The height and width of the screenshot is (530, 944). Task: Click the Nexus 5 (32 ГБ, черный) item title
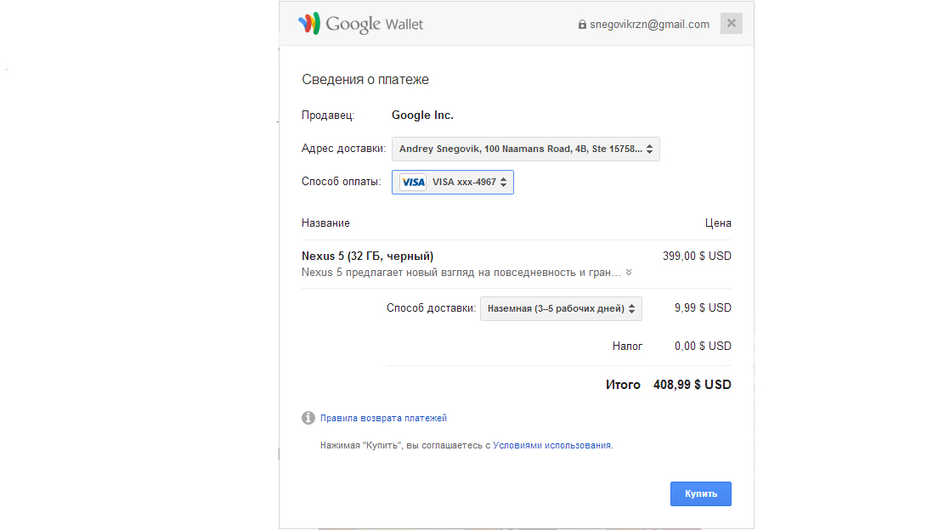point(368,256)
